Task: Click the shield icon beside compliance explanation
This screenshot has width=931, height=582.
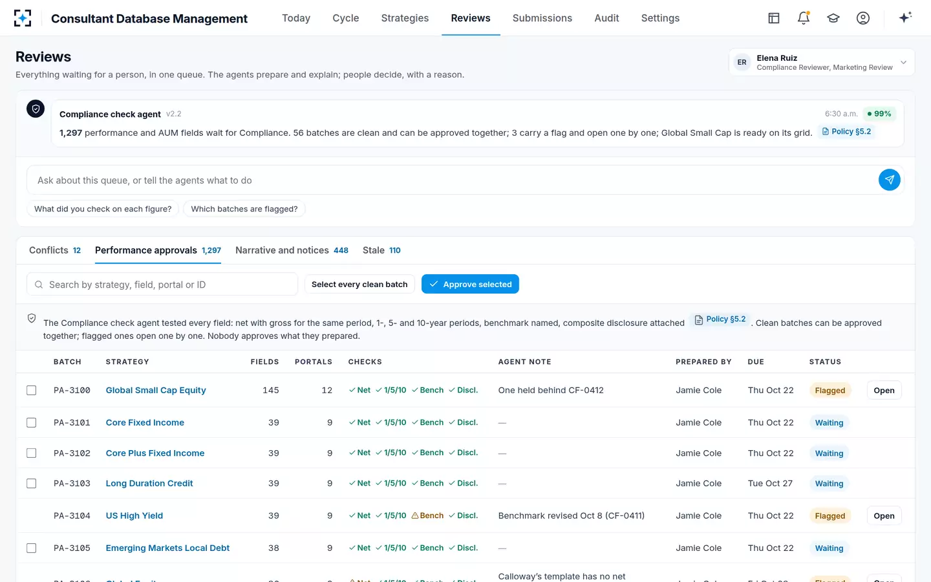Action: (32, 318)
